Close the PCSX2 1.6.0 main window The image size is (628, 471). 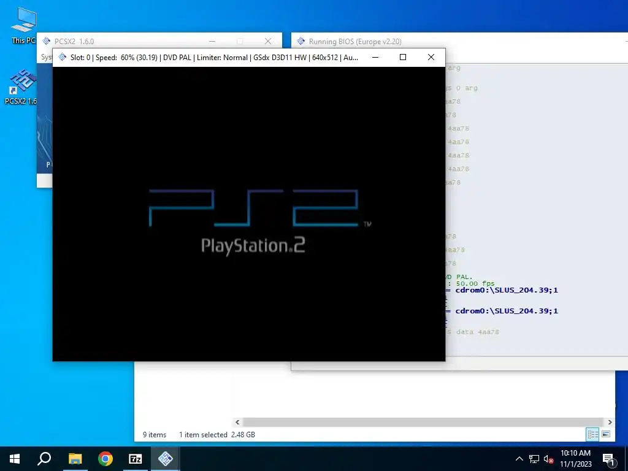click(x=268, y=41)
